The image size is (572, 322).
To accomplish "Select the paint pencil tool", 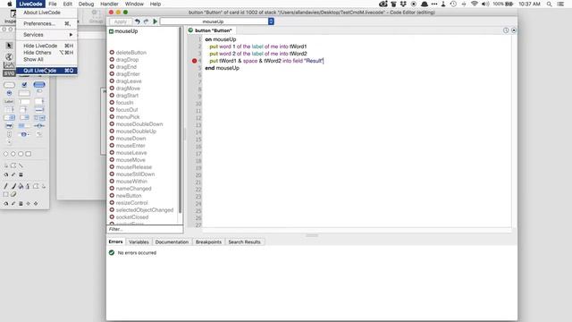I will (x=6, y=186).
